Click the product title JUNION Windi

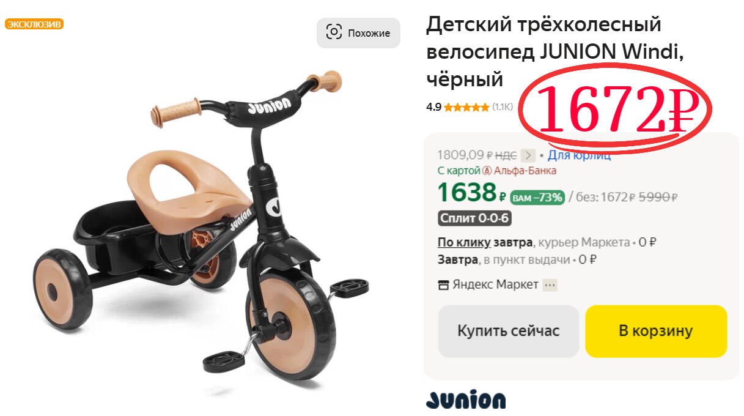click(554, 52)
